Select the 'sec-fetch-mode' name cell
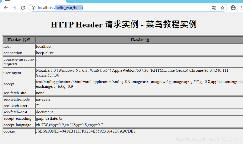This screenshot has height=144, width=243. coord(19,99)
